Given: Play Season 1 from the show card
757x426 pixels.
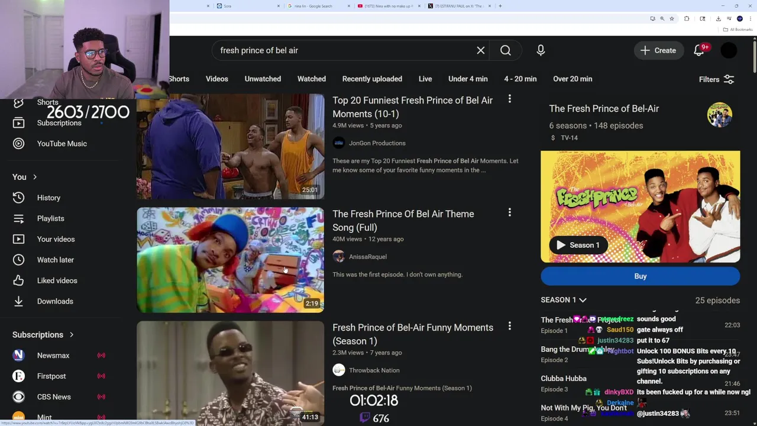Looking at the screenshot, I should click(x=578, y=245).
